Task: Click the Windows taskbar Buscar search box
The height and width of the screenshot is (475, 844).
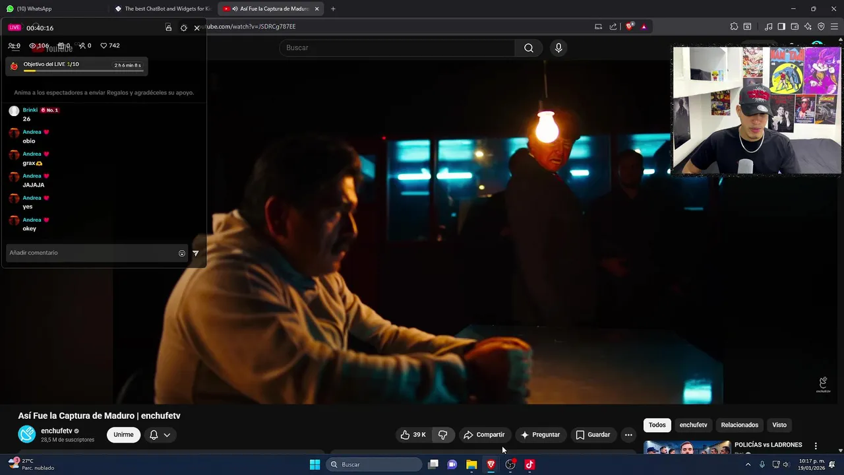Action: 374,464
